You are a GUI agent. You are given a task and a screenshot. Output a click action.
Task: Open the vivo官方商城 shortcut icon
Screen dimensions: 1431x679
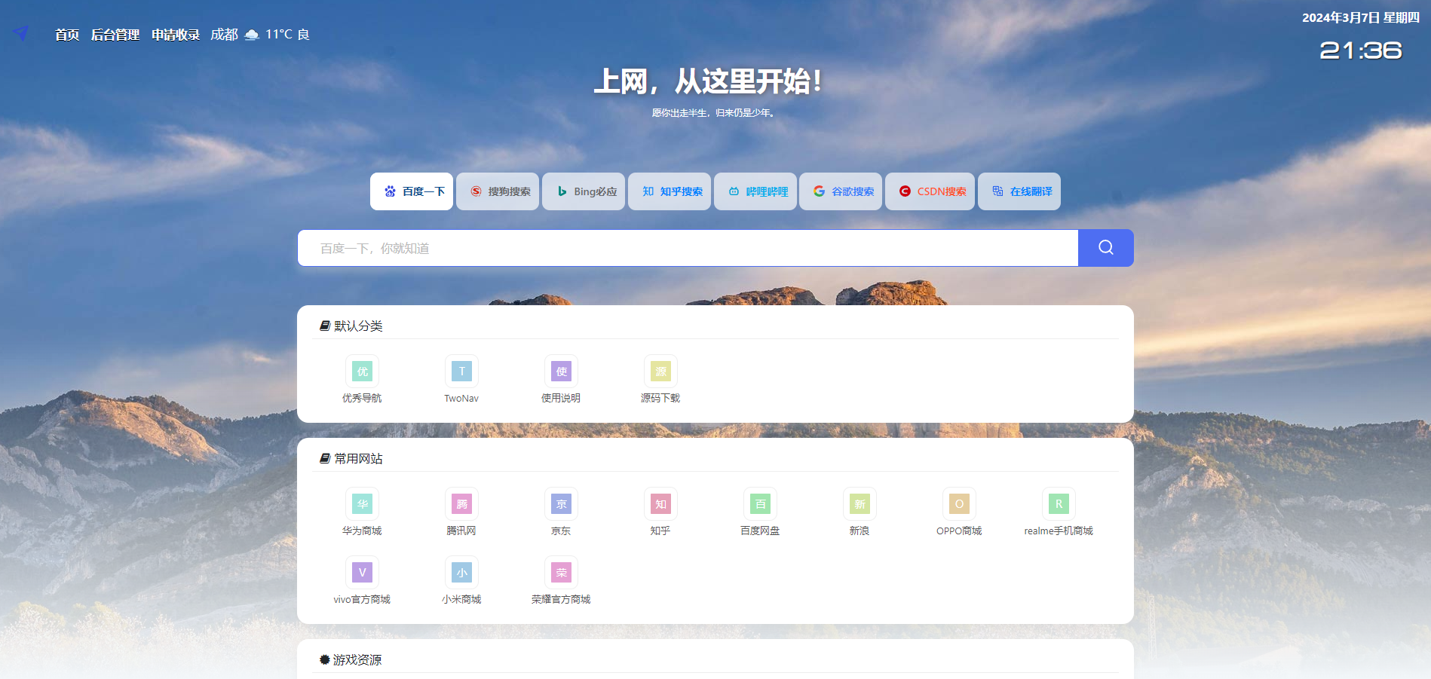(362, 573)
